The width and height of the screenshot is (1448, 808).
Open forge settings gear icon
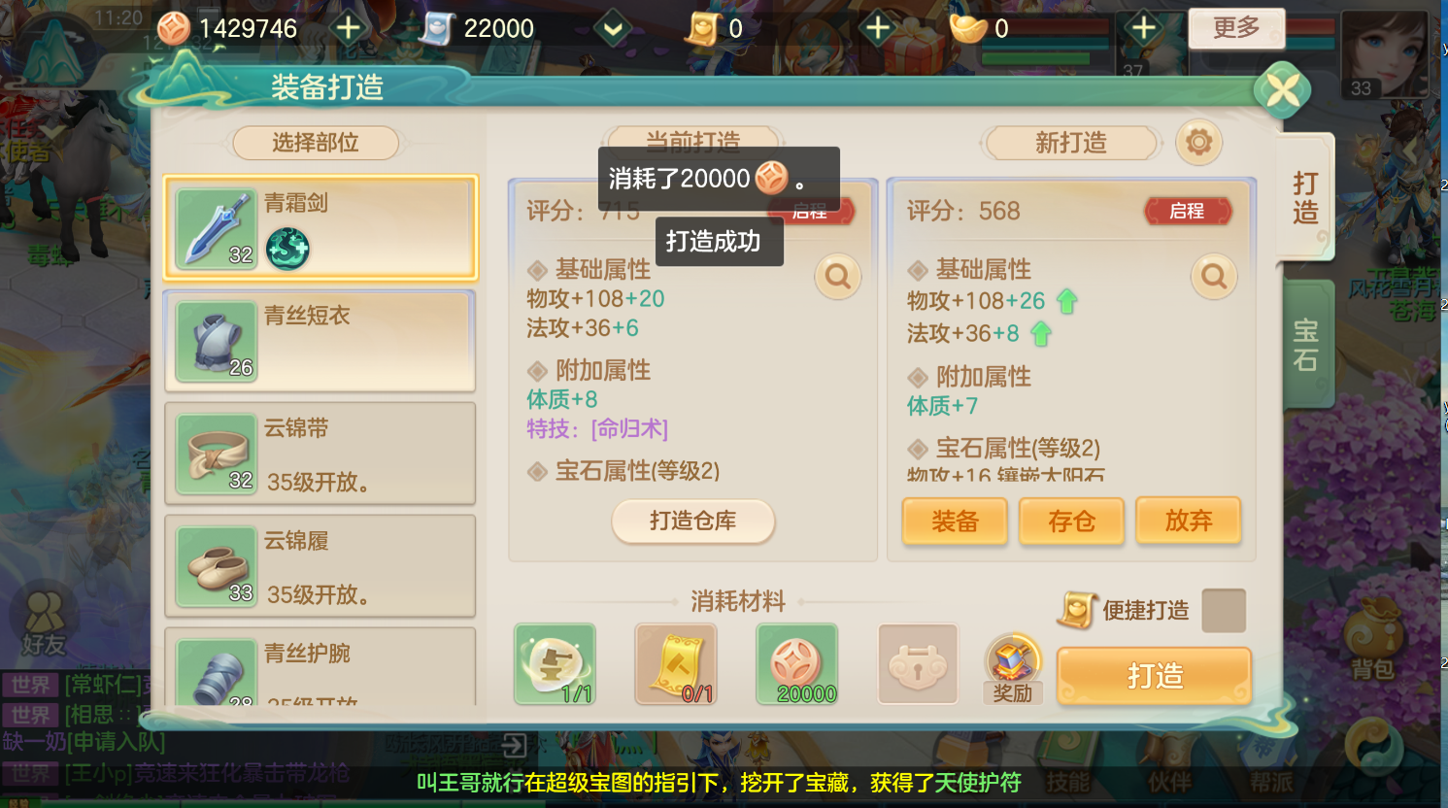[1198, 143]
